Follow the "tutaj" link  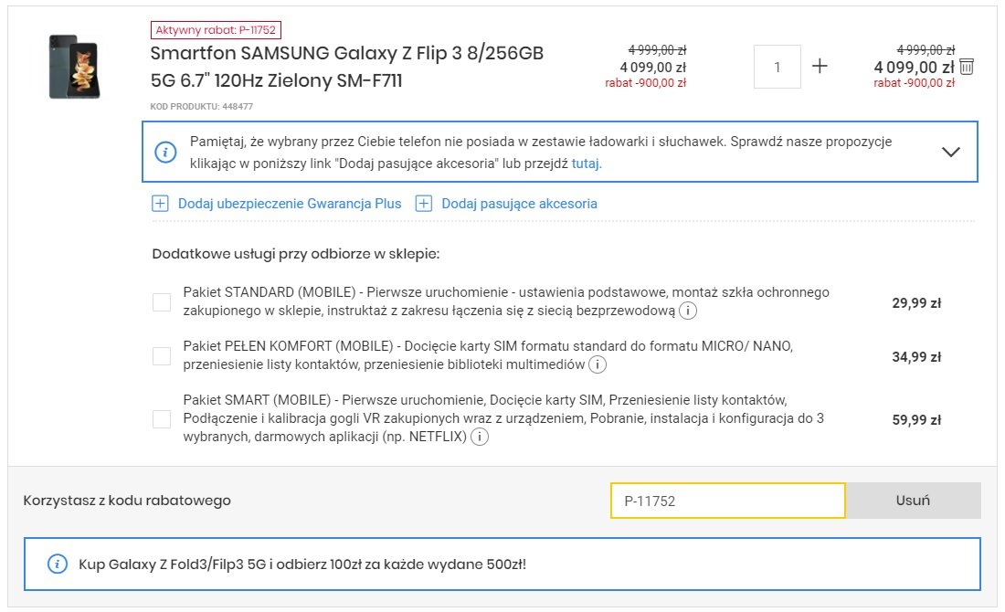(586, 164)
